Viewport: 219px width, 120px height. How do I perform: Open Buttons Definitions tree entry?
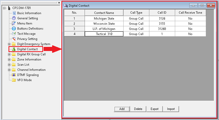30,29
